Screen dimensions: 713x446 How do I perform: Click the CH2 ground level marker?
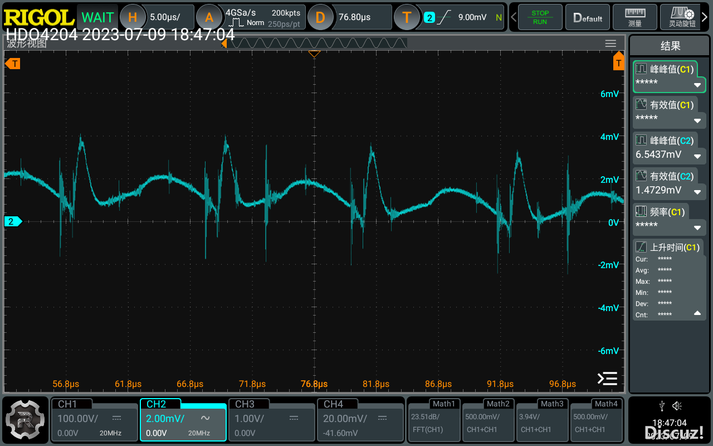click(x=13, y=221)
